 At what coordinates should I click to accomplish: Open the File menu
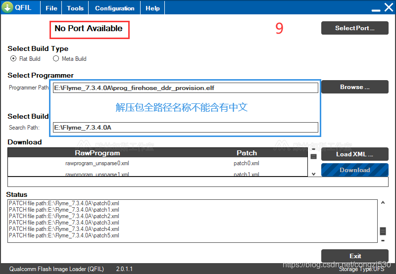click(51, 8)
